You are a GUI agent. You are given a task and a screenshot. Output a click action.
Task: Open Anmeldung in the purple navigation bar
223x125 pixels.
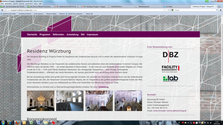click(72, 34)
